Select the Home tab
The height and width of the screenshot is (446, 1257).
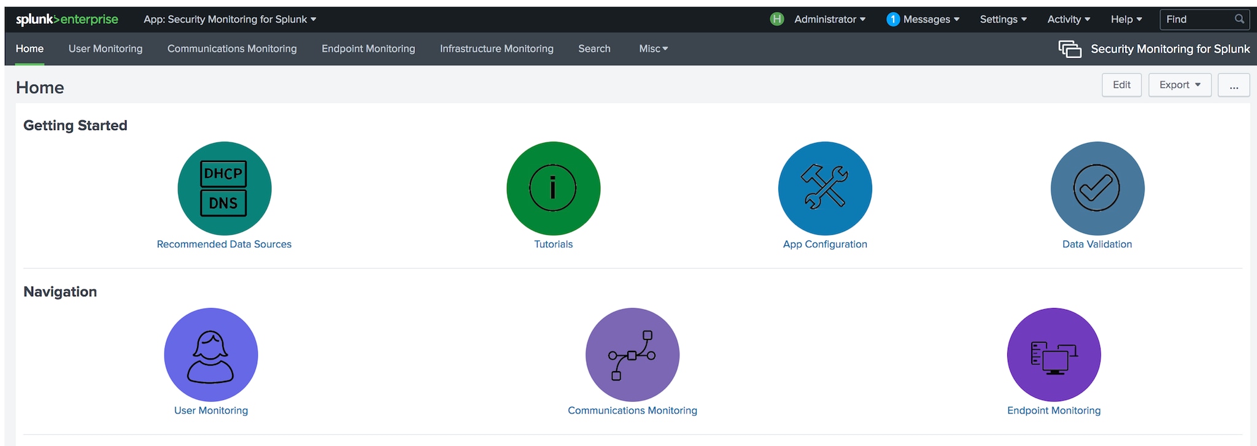29,48
